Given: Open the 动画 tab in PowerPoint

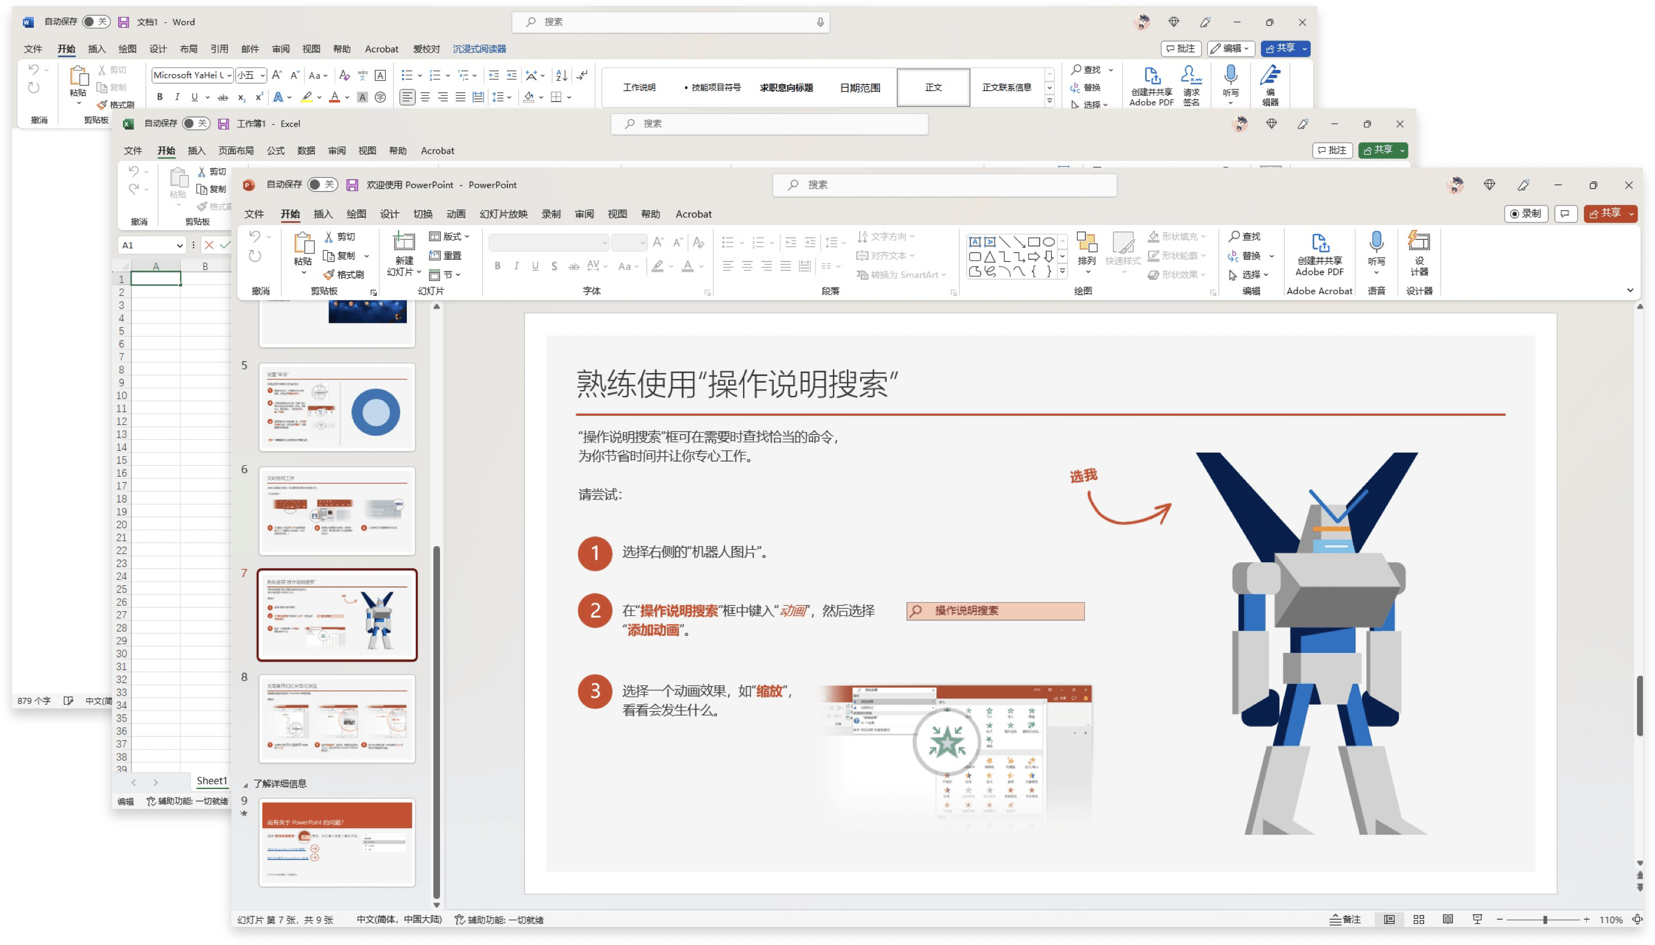Looking at the screenshot, I should [456, 214].
